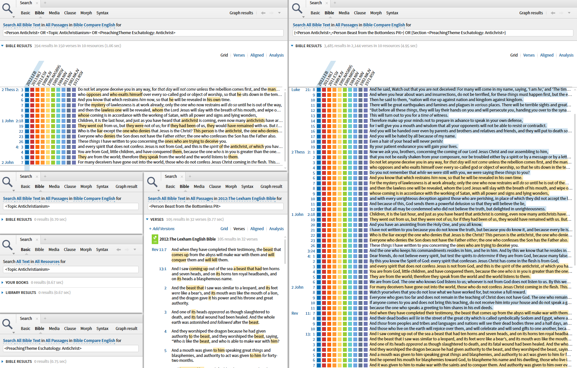The width and height of the screenshot is (577, 368).
Task: Select Basic search in bottom-left PreachingTheme panel
Action: pyautogui.click(x=25, y=329)
